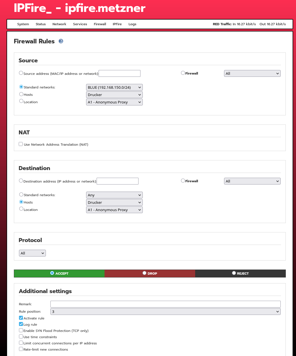The height and width of the screenshot is (356, 296).
Task: Select the DROP action radio button
Action: click(x=144, y=273)
